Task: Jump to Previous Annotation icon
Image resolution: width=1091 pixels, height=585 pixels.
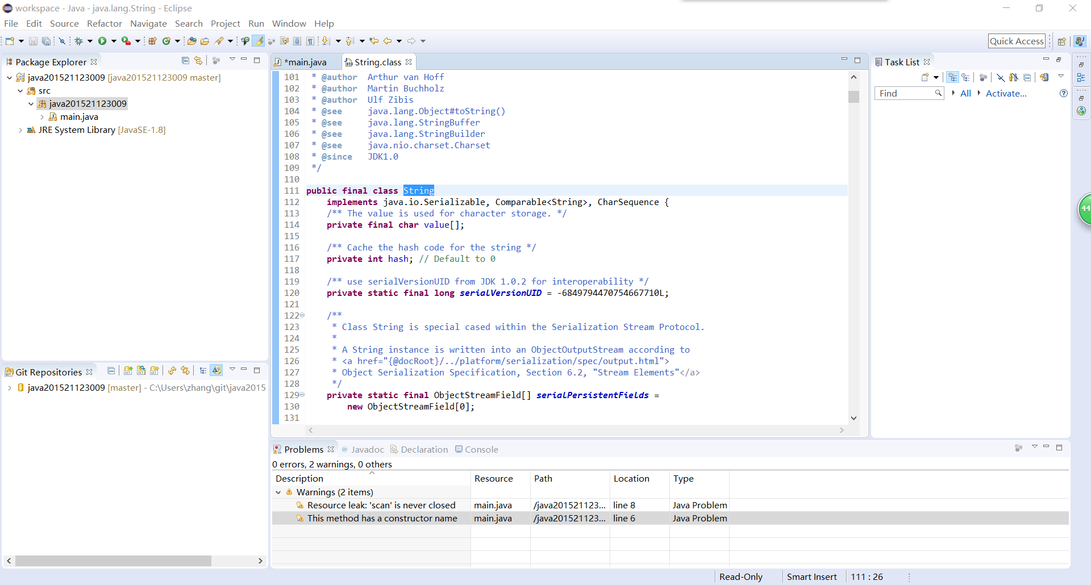Action: tap(349, 41)
